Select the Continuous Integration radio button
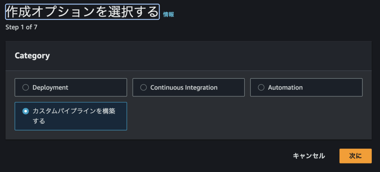This screenshot has width=380, height=172. [144, 87]
